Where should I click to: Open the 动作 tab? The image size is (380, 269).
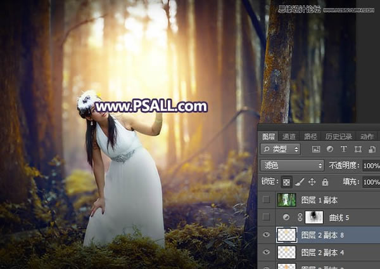(x=367, y=136)
